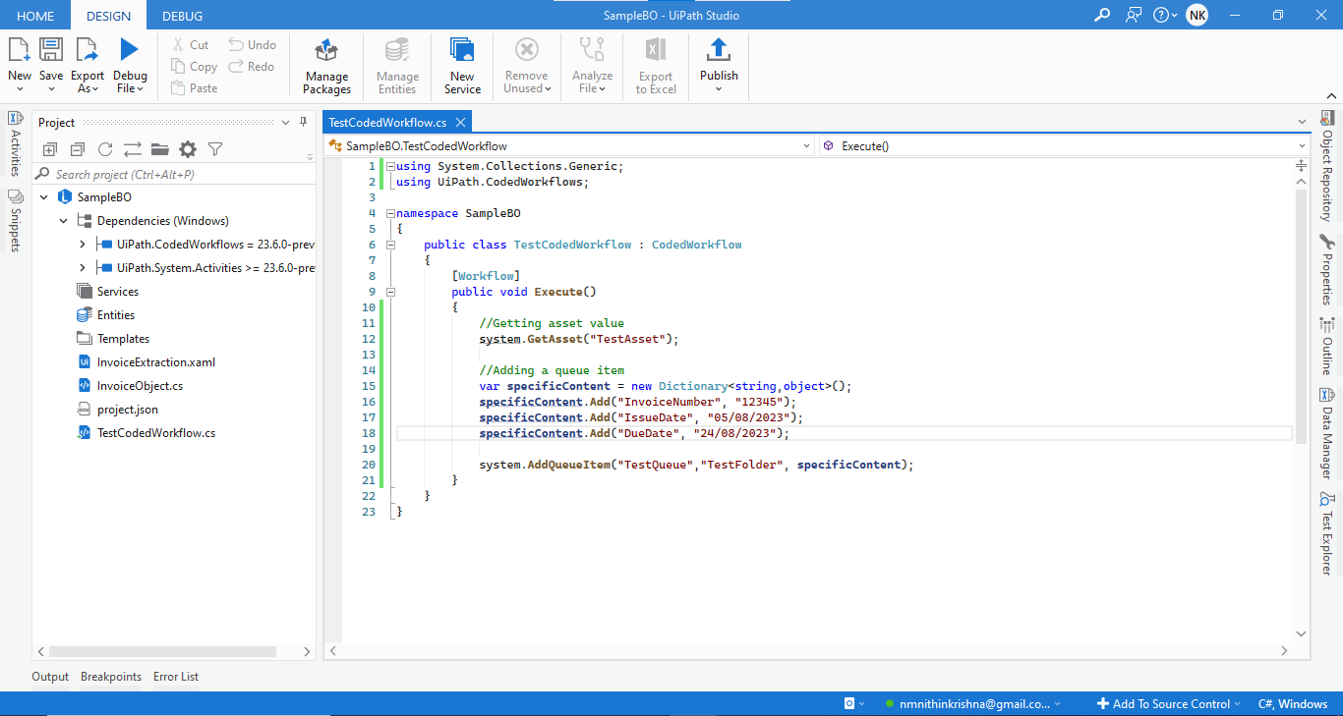Refresh the Project panel

pos(105,149)
